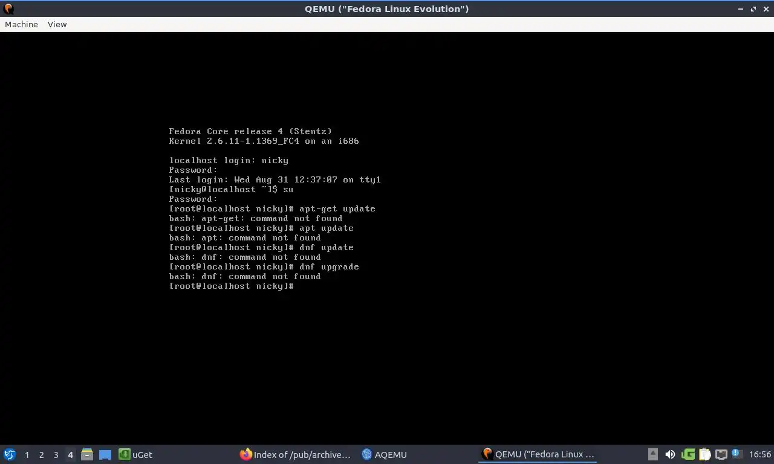Screen dimensions: 774x464
Task: Open the removable media eject tray icon
Action: coord(653,454)
